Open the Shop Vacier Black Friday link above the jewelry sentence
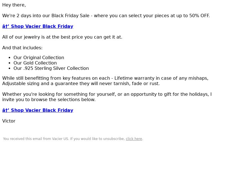The width and height of the screenshot is (225, 169). pyautogui.click(x=38, y=26)
